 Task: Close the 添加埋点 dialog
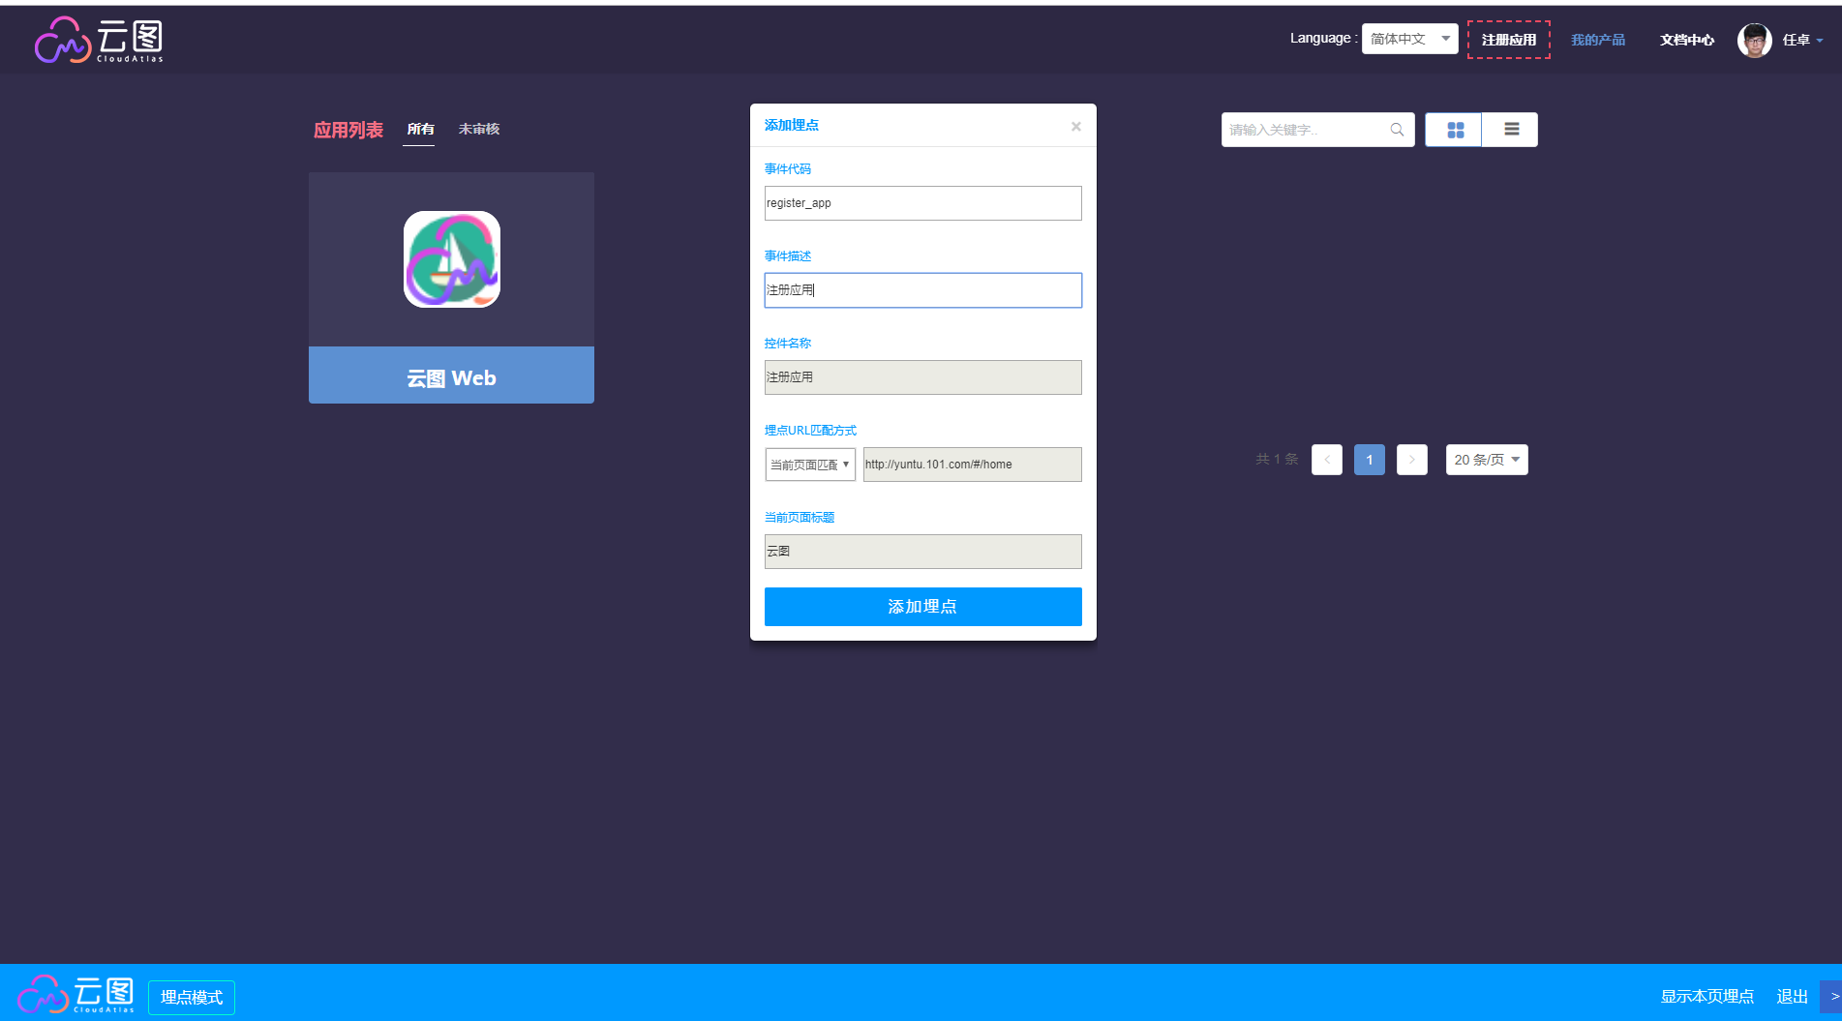coord(1075,127)
